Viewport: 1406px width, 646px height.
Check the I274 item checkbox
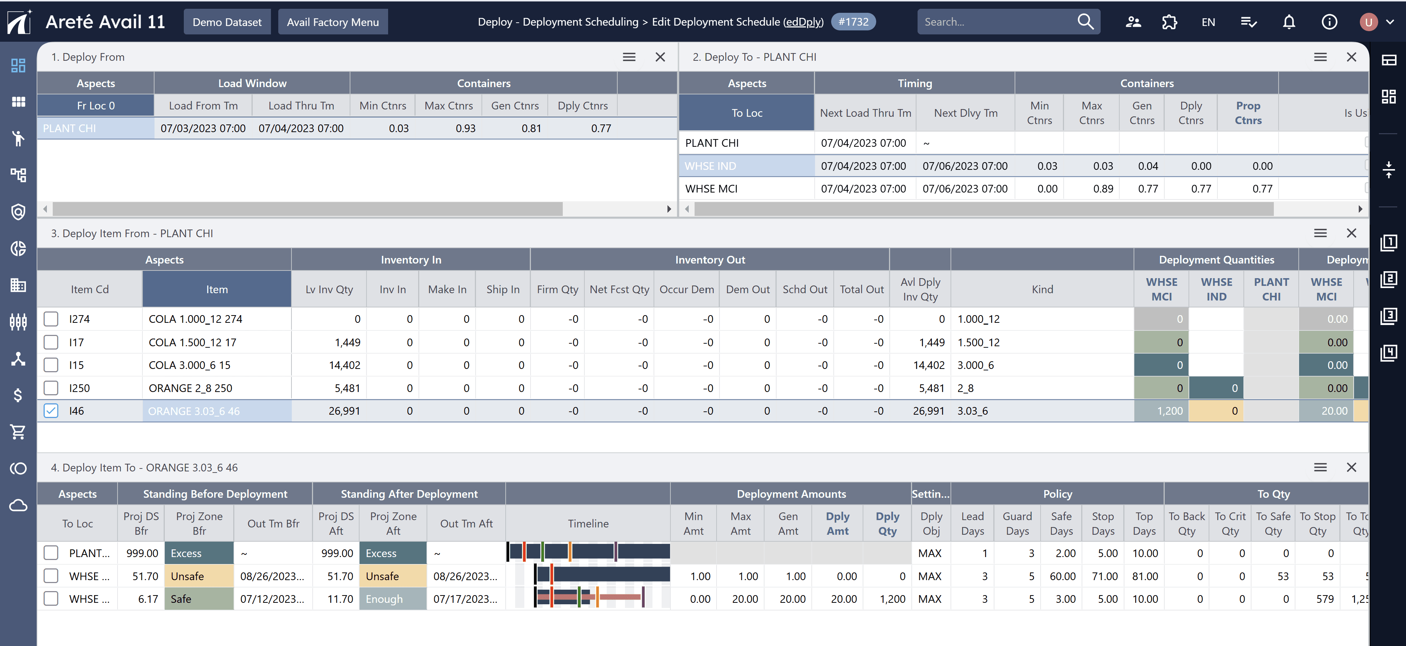click(51, 319)
